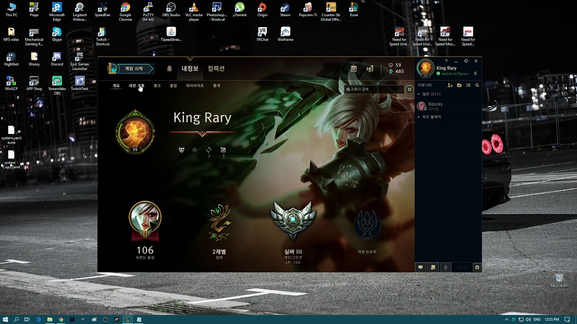577x324 pixels.
Task: Click the Play (게임 시작) button
Action: click(x=131, y=68)
